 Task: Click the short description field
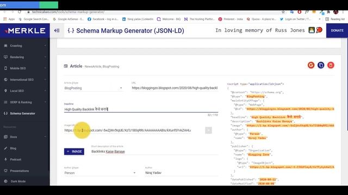[x=154, y=152]
